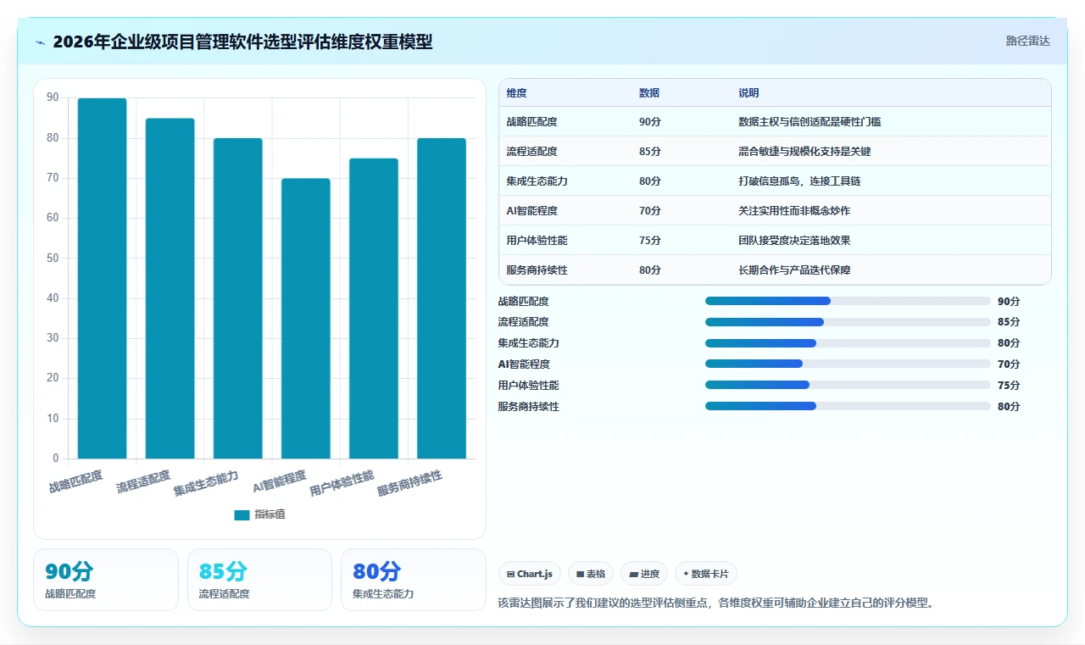Click 关注实用性而非概念炒作 description

794,211
